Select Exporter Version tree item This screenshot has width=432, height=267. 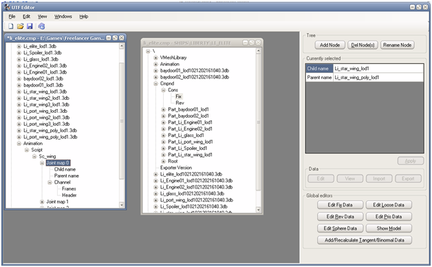coord(176,167)
